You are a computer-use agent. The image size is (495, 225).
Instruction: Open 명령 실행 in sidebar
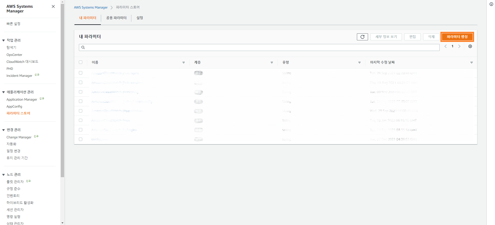pyautogui.click(x=13, y=216)
